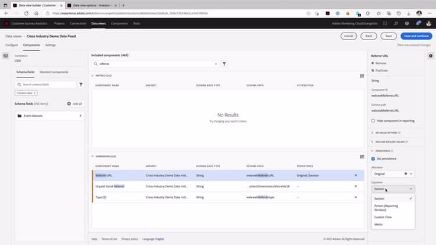Choose Metric expiration option

point(393,225)
